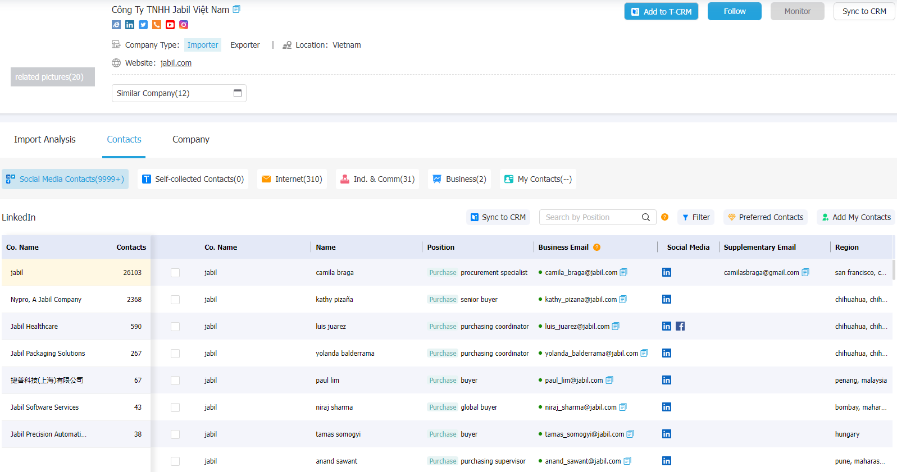Select Ind. & Comm(31) tab

pos(377,179)
